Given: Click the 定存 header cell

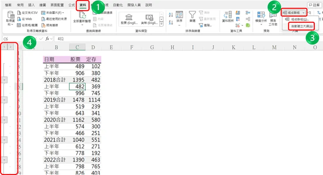Looking at the screenshot, I should (93, 59).
